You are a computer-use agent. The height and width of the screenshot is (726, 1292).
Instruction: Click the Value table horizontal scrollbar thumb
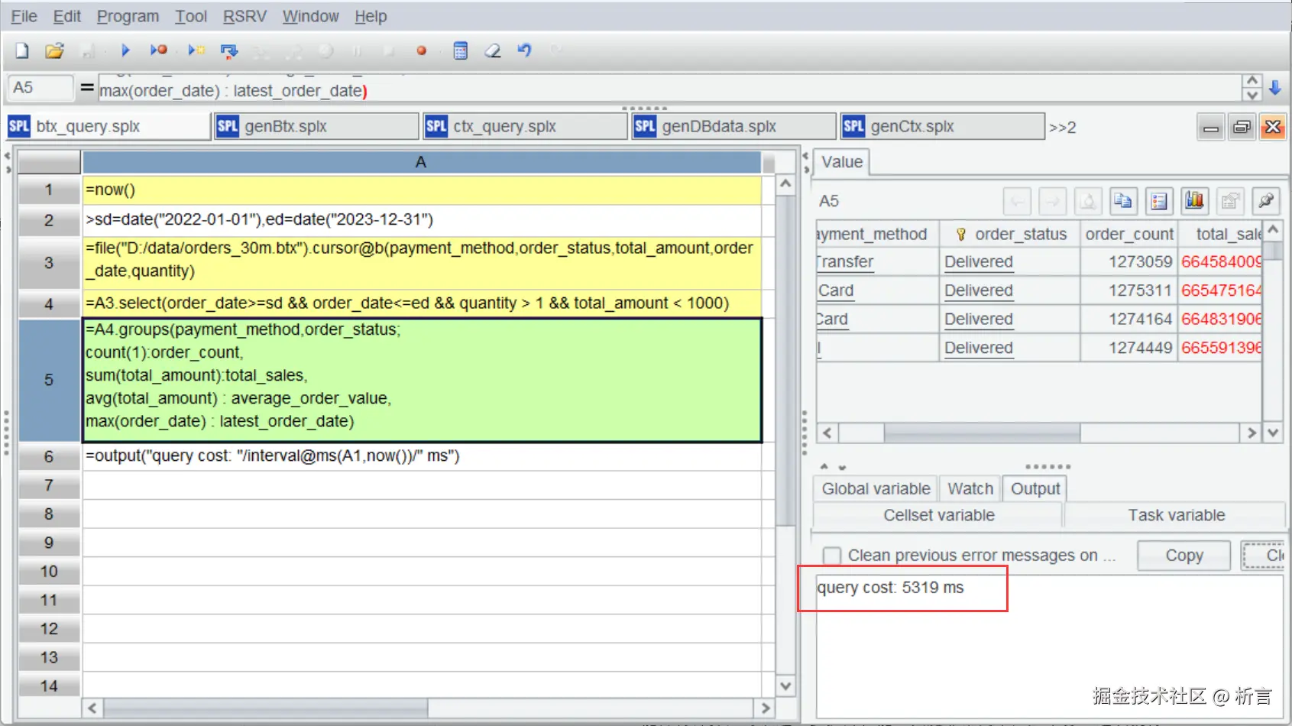click(982, 433)
